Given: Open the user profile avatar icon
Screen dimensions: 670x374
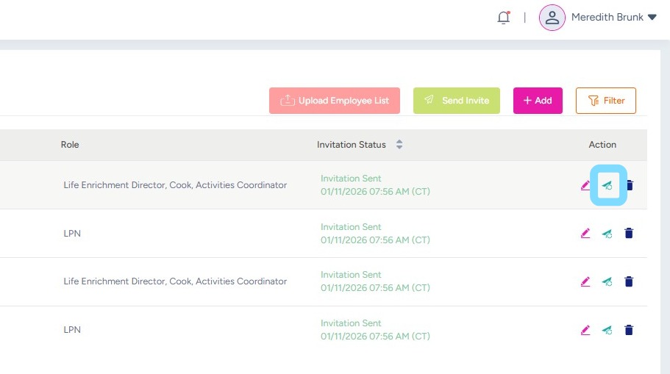Looking at the screenshot, I should tap(552, 18).
